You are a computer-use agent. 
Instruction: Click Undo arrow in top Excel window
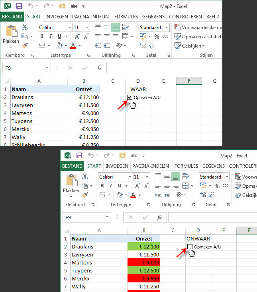tap(31, 6)
